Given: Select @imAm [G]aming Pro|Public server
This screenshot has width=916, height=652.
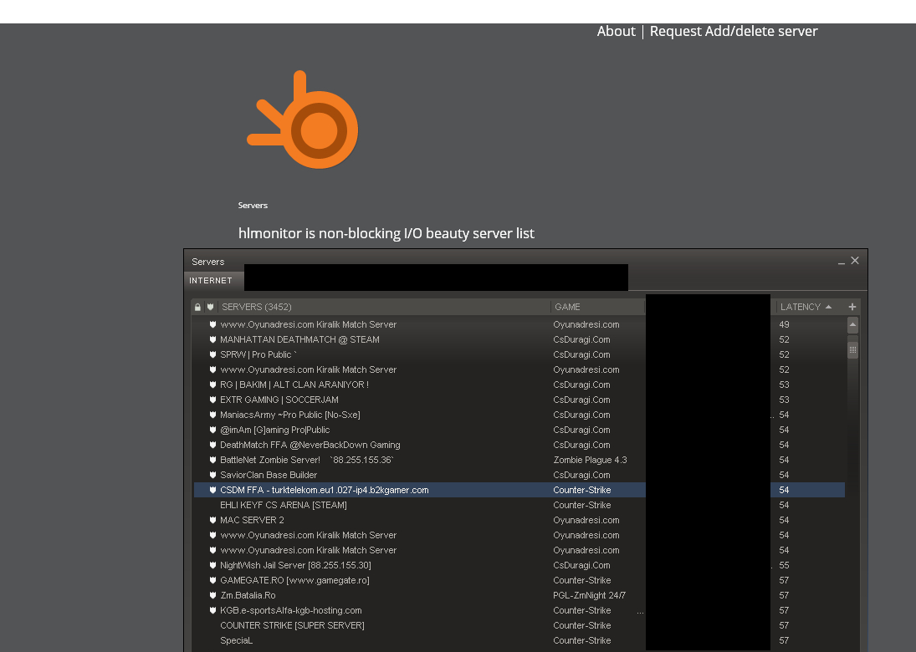Looking at the screenshot, I should click(519, 430).
